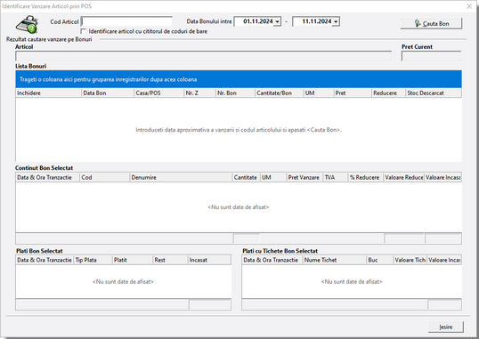Viewport: 479px width, 339px height.
Task: Click the Pret column header
Action: (353, 93)
